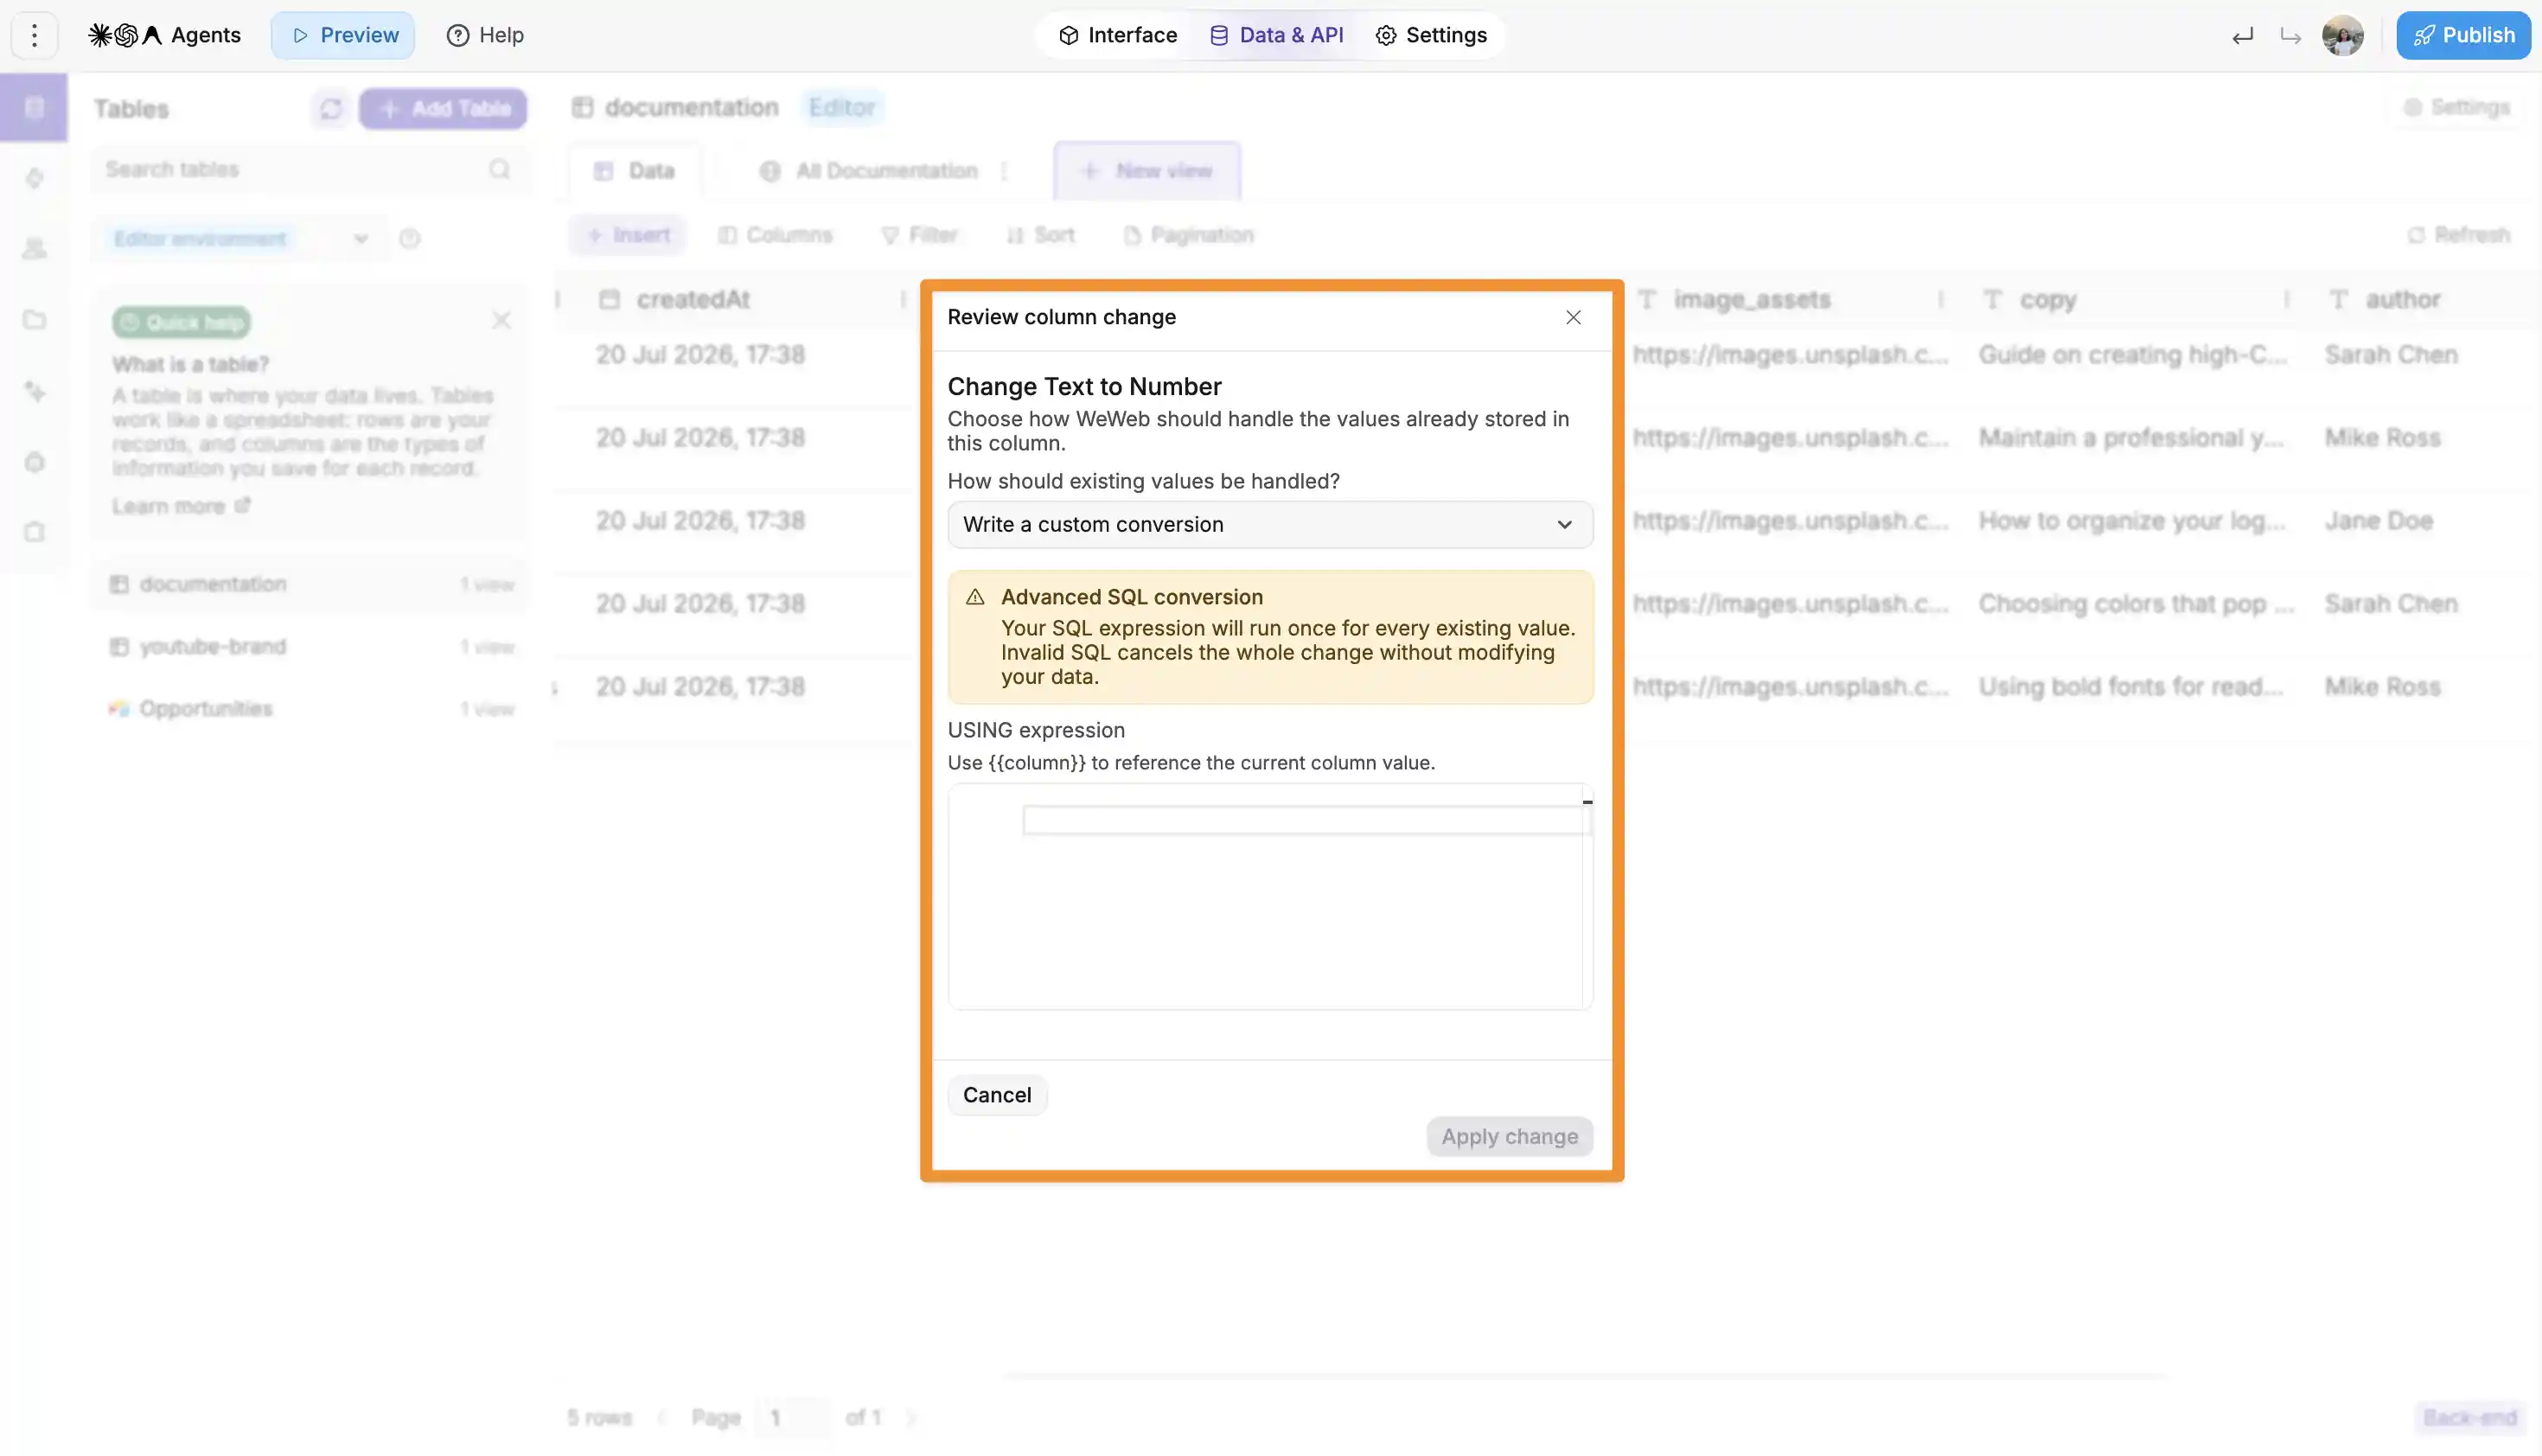The height and width of the screenshot is (1456, 2542).
Task: Close the Review column change dialog
Action: 1573,317
